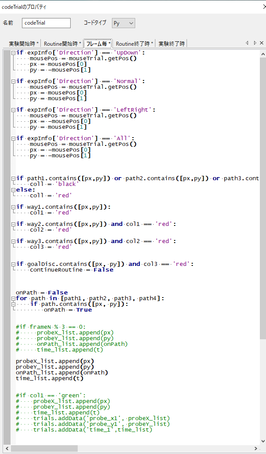This screenshot has height=454, width=266.
Task: Click the vertical scrollbar of the code editor
Action: [x=262, y=198]
